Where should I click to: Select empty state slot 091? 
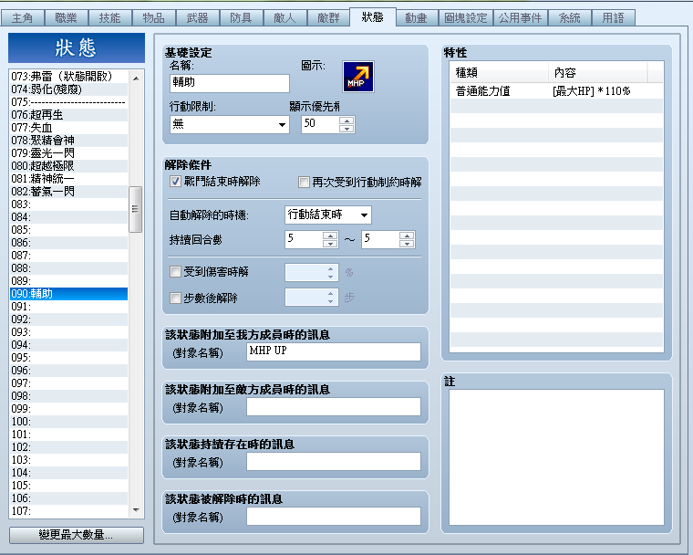(x=69, y=307)
